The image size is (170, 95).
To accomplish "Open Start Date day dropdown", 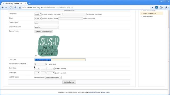I will point(37,68).
